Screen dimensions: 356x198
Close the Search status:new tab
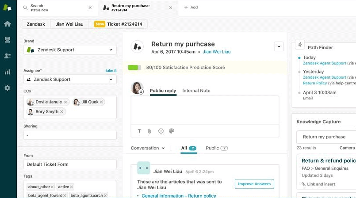point(90,8)
